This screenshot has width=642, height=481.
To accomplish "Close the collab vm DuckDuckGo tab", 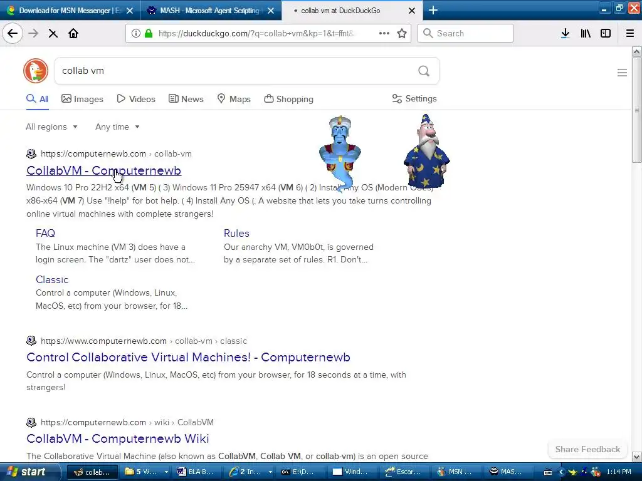I will 412,11.
